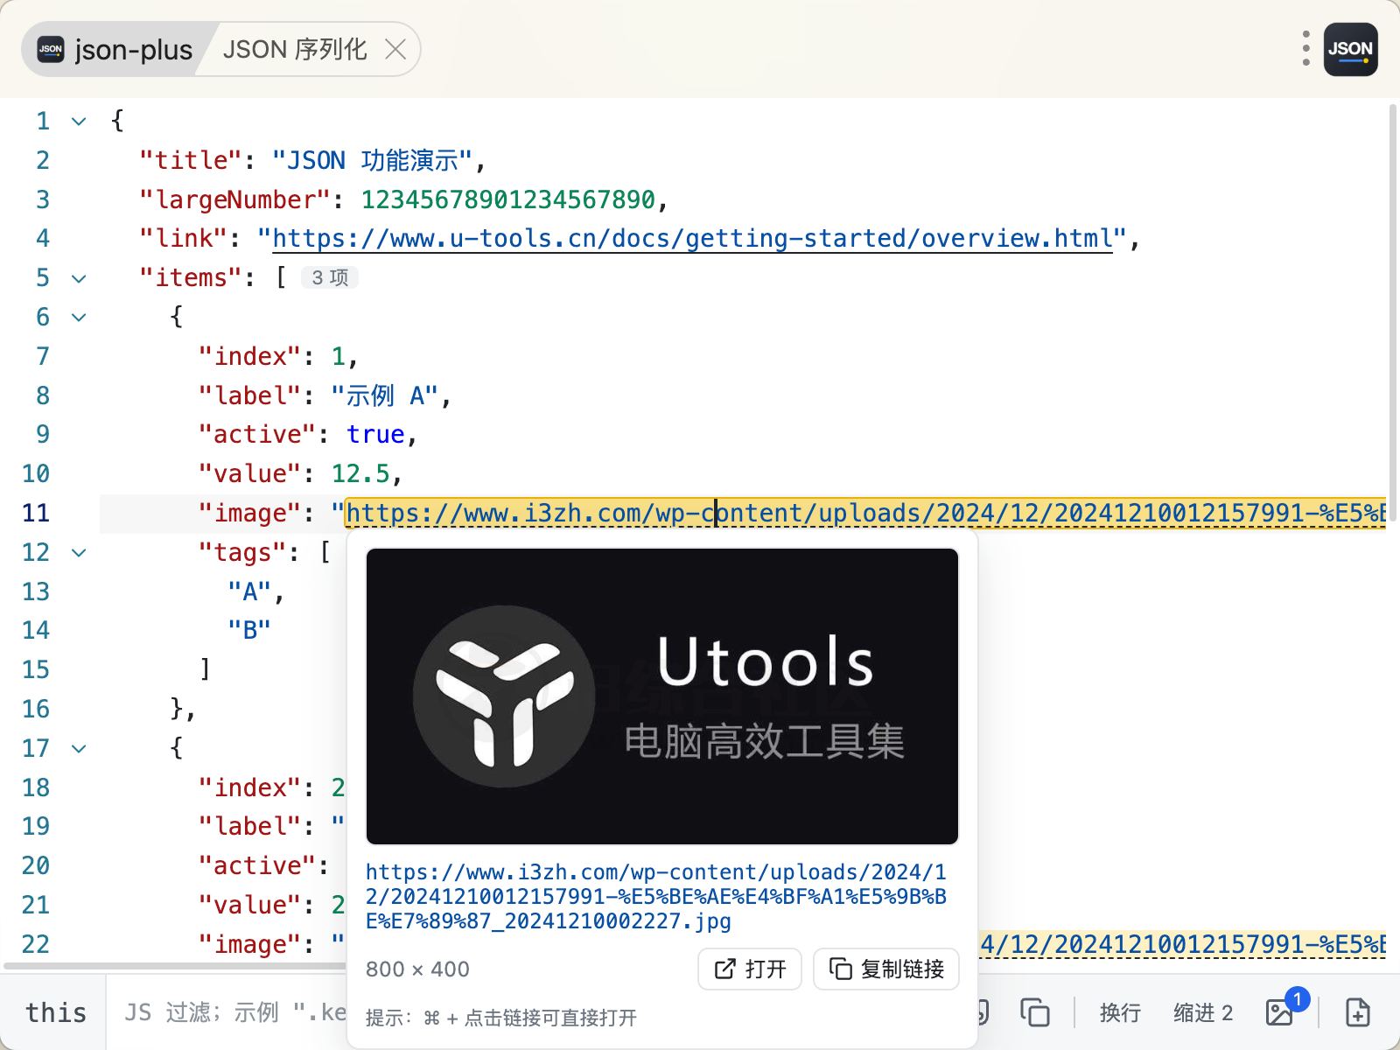The image size is (1400, 1050).
Task: Click the 3 项 item count badge
Action: 330,277
